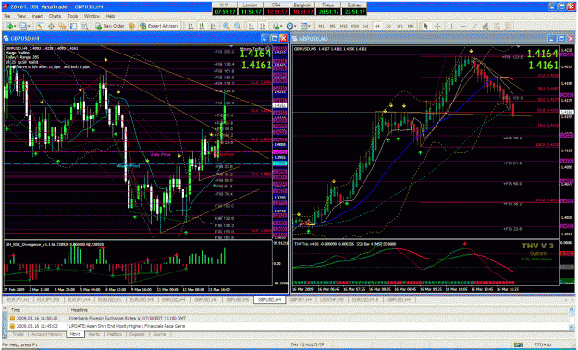The height and width of the screenshot is (350, 578).
Task: Open the Experts terminal tab
Action: point(138,334)
